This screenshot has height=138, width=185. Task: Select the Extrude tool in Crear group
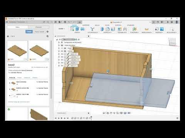tap(77, 29)
